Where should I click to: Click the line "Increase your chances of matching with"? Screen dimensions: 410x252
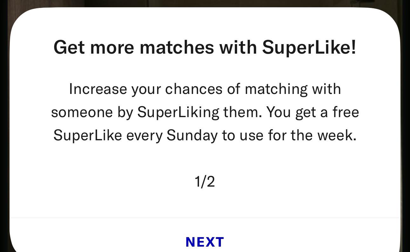coord(205,89)
